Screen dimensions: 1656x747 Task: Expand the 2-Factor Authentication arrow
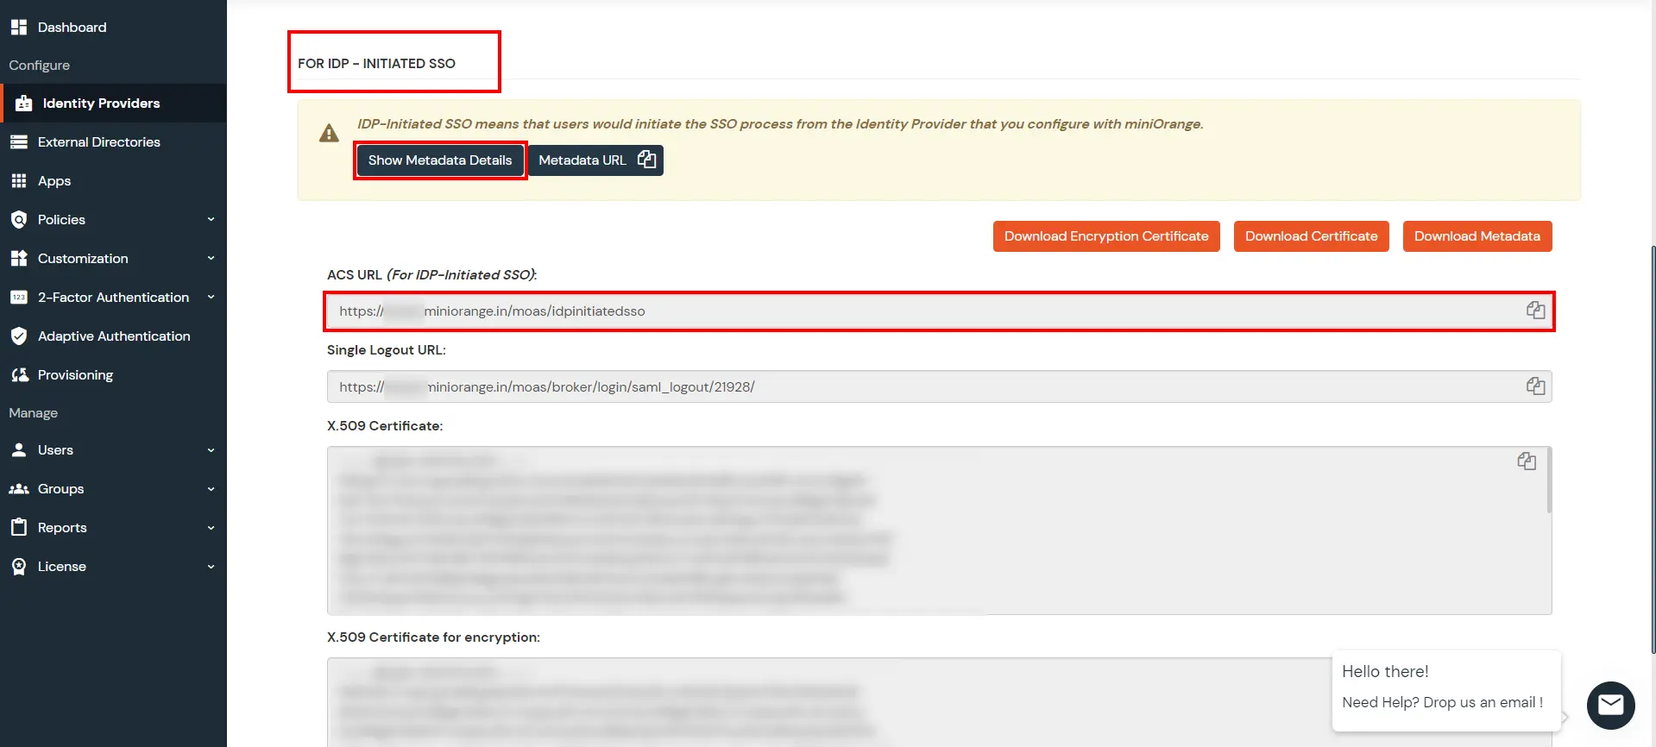(211, 298)
